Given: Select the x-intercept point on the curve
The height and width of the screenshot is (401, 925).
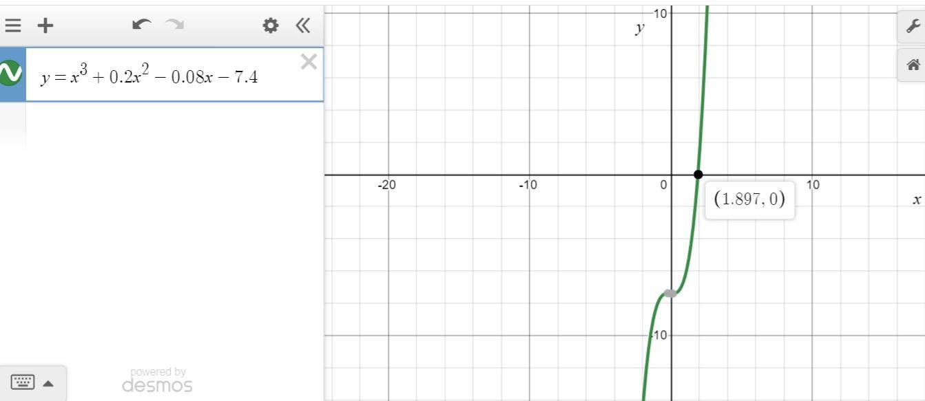Looking at the screenshot, I should point(698,175).
